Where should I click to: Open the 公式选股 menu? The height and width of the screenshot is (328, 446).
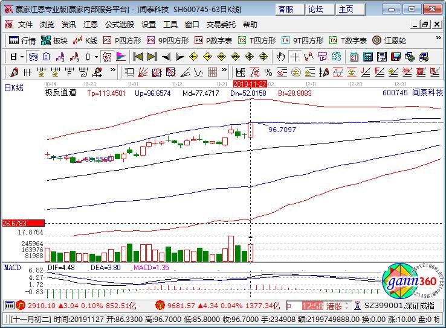coord(120,25)
